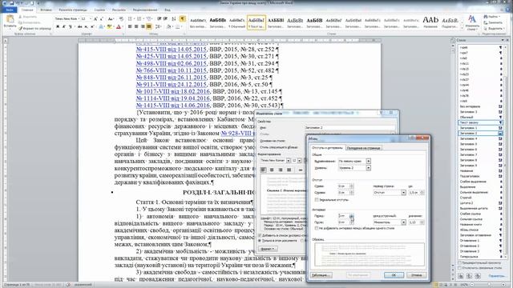The image size is (513, 288).
Task: Click the grow font icon
Action: pos(95,19)
